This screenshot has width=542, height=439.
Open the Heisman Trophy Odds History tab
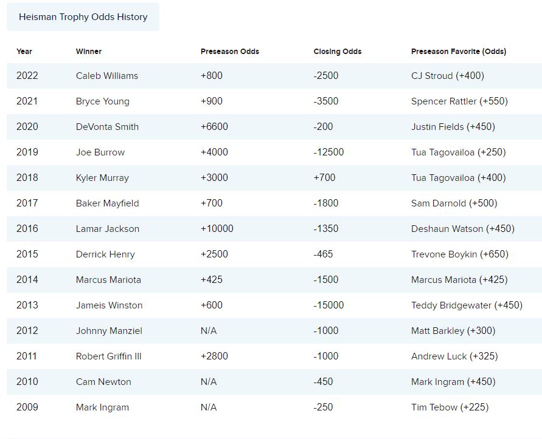tap(83, 17)
